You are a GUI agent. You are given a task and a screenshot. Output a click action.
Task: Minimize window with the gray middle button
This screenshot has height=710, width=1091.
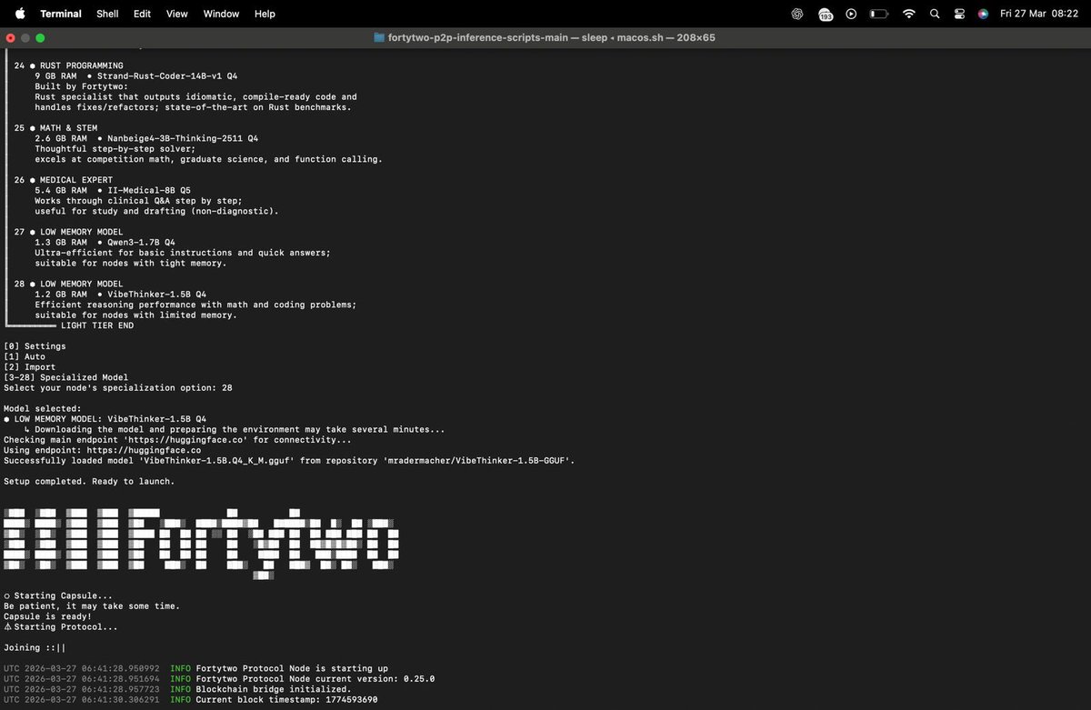pos(25,38)
